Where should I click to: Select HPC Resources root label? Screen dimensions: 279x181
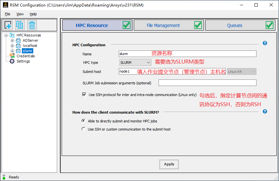pos(29,35)
